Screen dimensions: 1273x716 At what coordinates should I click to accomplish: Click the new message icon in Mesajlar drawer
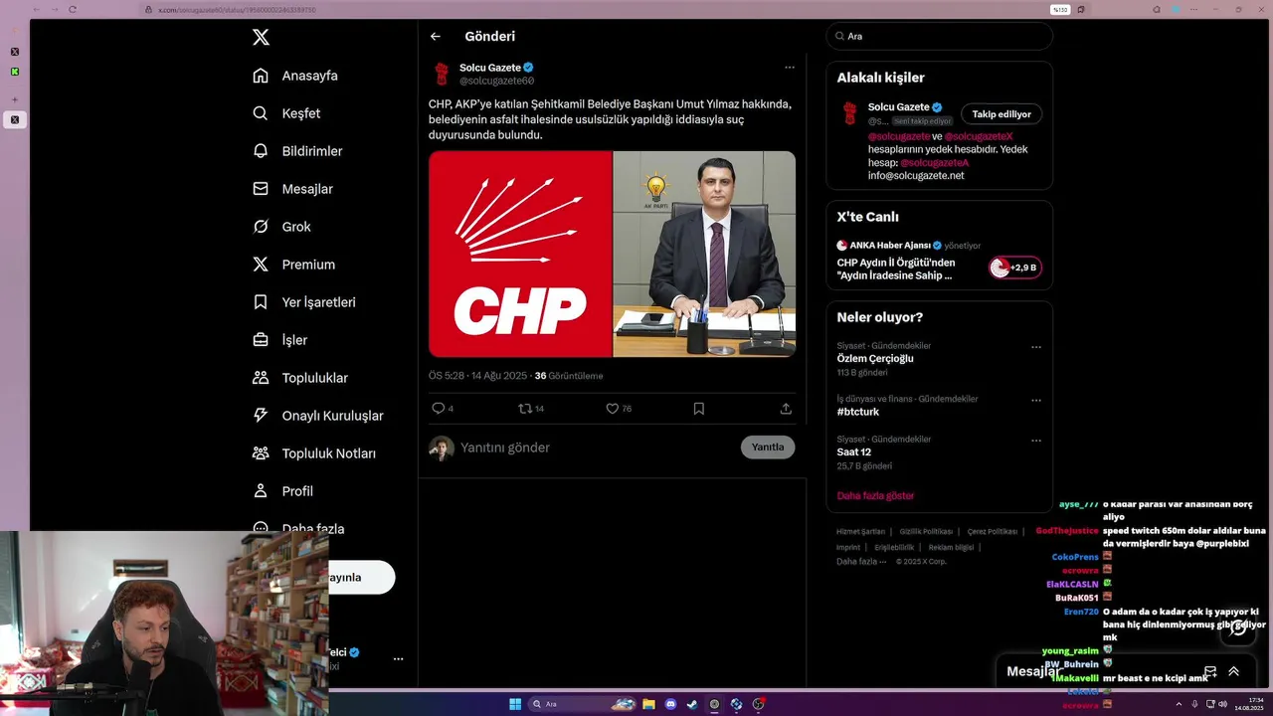(1210, 671)
